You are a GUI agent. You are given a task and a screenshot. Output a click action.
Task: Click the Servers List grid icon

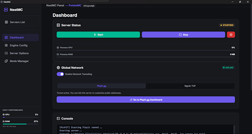tap(6, 22)
